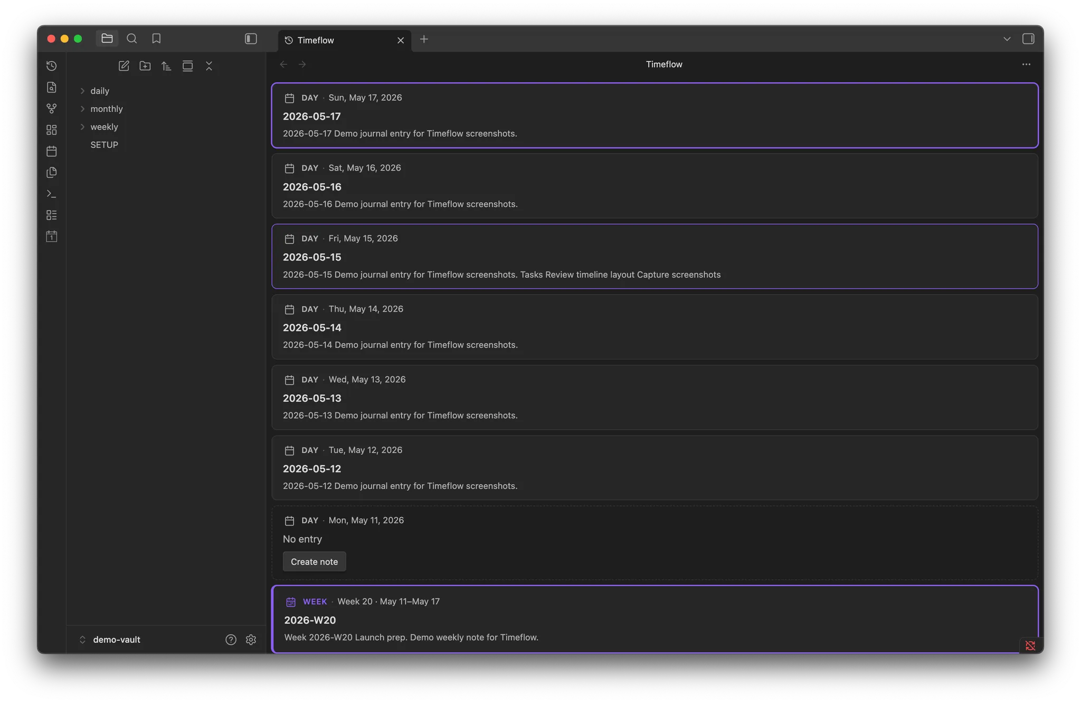This screenshot has width=1081, height=703.
Task: Collapse all folders icon
Action: pos(209,66)
